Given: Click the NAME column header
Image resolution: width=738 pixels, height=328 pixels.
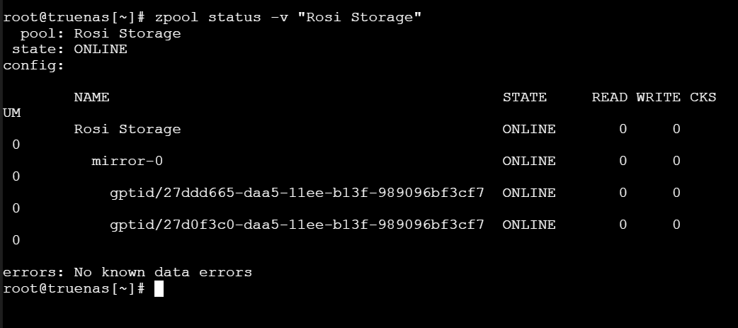Looking at the screenshot, I should click(x=92, y=98).
